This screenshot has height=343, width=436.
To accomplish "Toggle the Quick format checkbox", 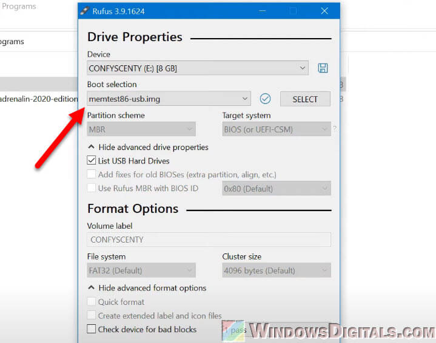I will [x=91, y=302].
